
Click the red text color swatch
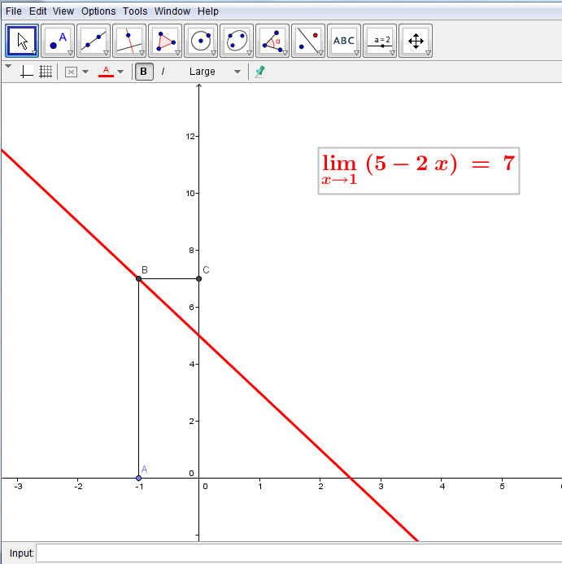click(106, 72)
